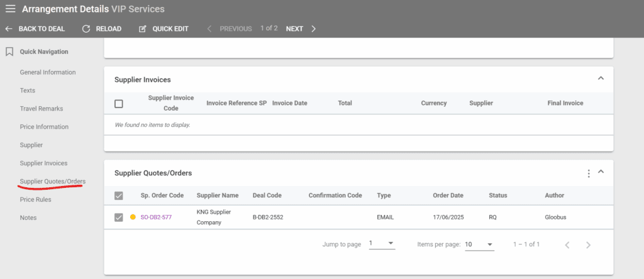Collapse the Supplier Invoices panel
Image resolution: width=644 pixels, height=279 pixels.
[x=601, y=79]
